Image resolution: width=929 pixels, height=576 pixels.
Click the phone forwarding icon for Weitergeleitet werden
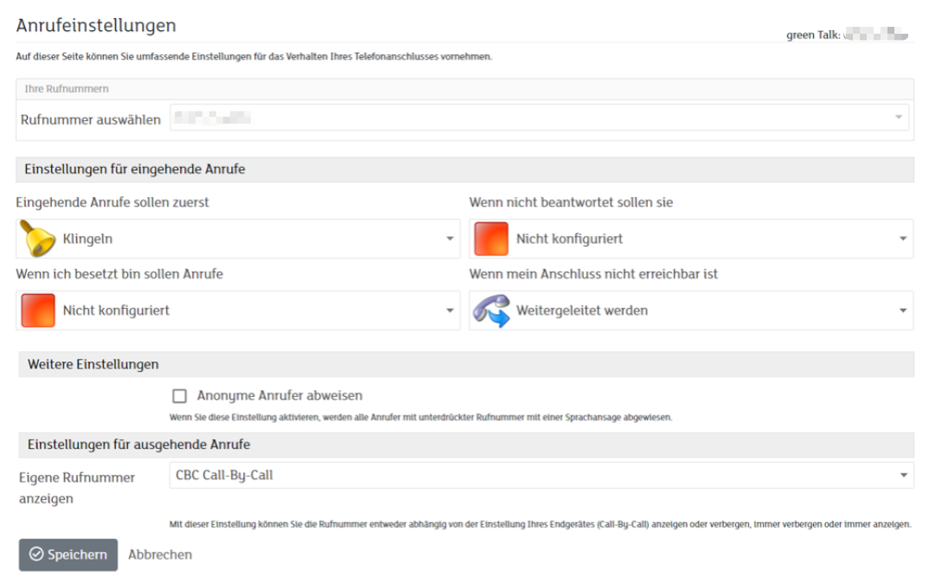pos(491,310)
